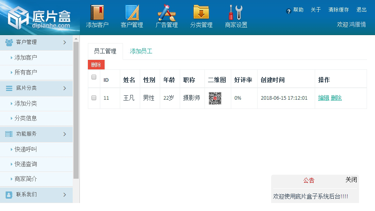Click the 年龄 column header
375x211 pixels.
(169, 80)
